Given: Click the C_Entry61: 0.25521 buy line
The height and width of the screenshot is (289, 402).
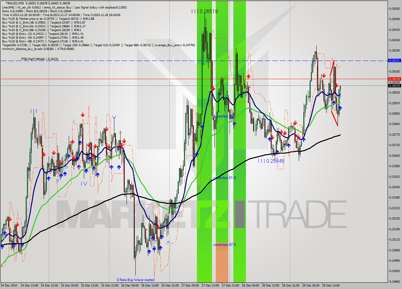Looking at the screenshot, I should pos(44,26).
